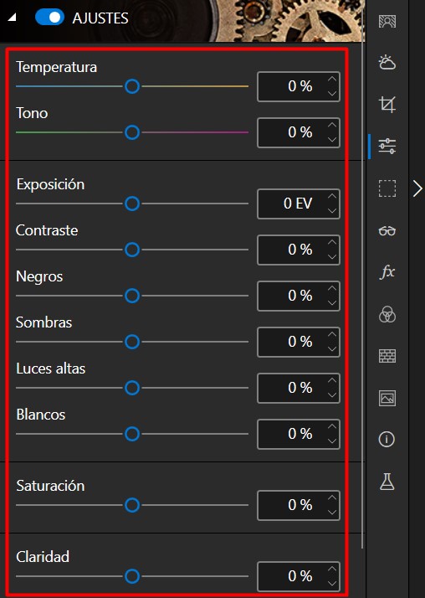This screenshot has height=598, width=425.
Task: Collapse the AJUSTES section triangle
Action: (13, 17)
